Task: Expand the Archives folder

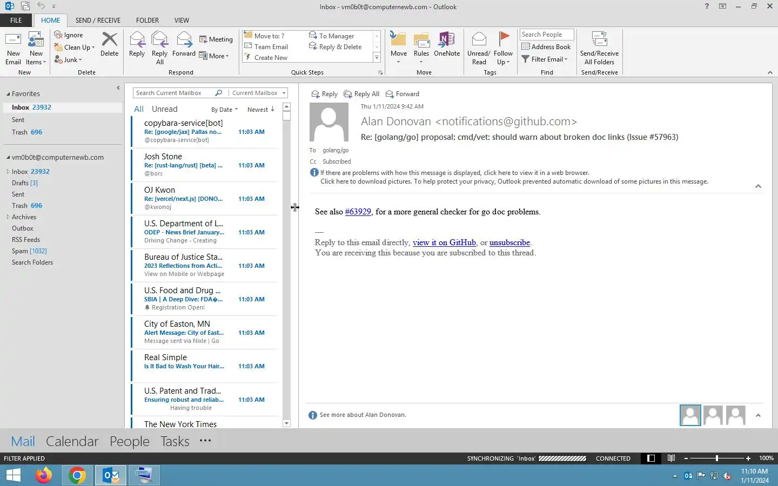Action: click(x=8, y=217)
